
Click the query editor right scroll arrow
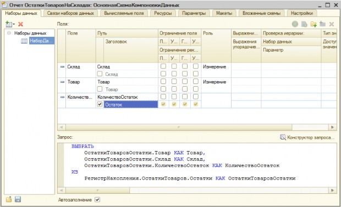pos(332,191)
